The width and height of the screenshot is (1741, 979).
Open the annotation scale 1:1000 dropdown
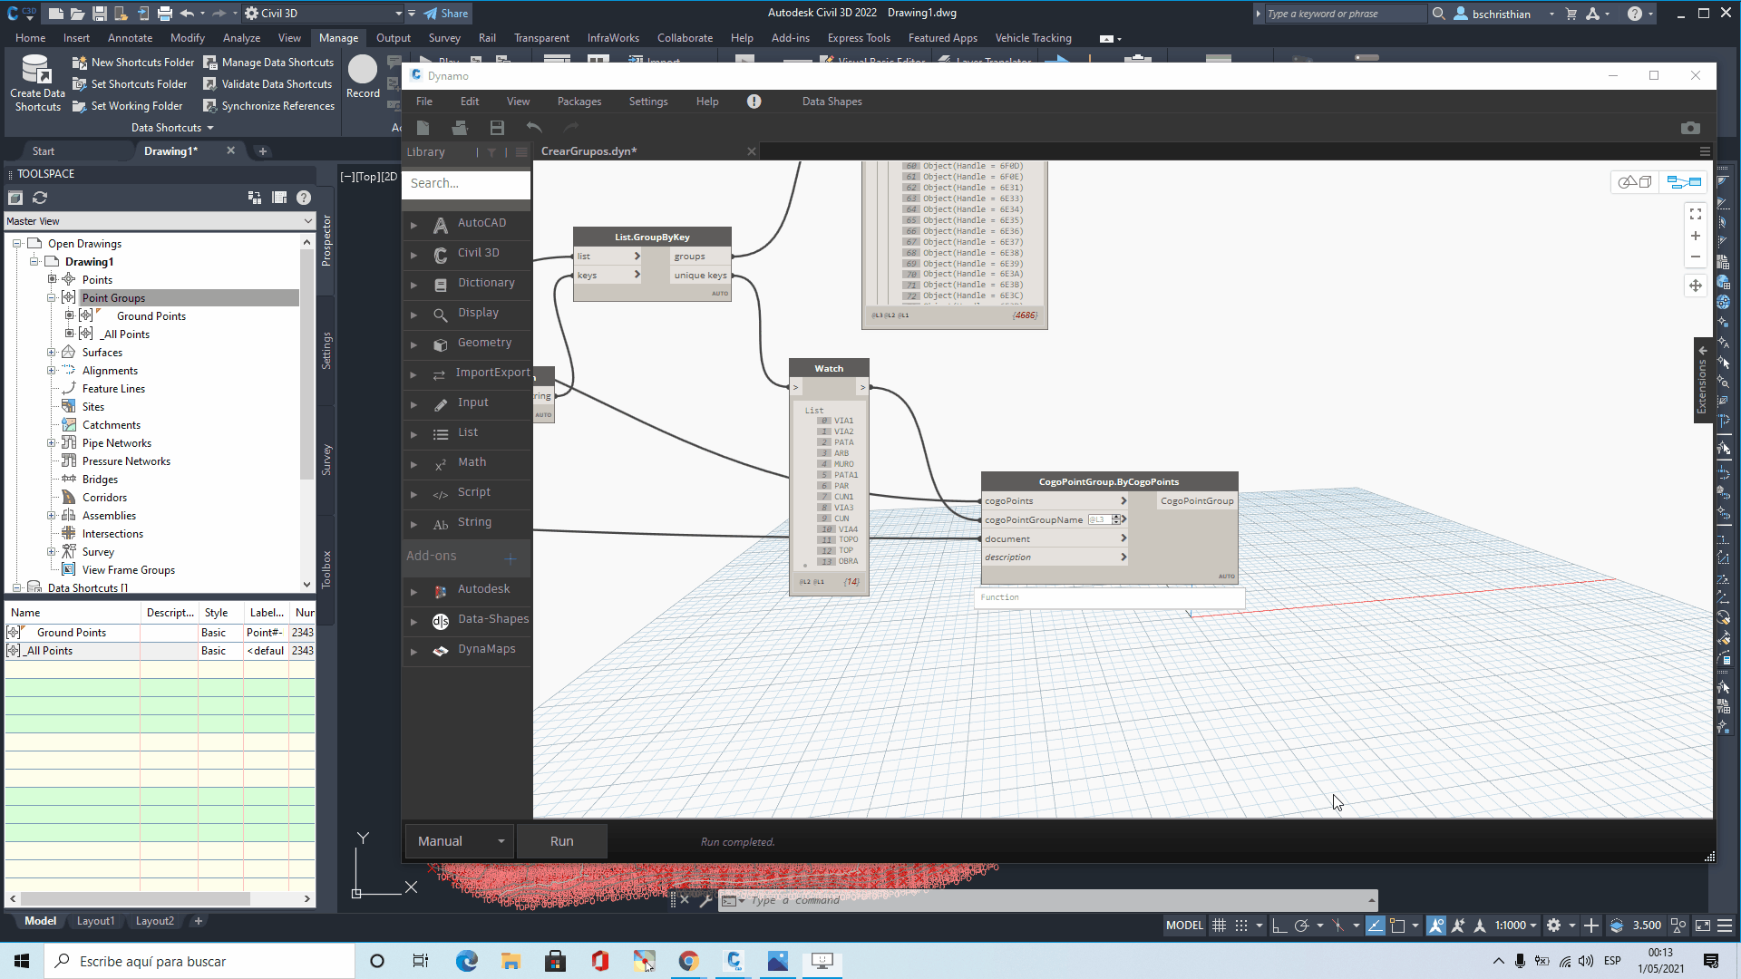1515,926
